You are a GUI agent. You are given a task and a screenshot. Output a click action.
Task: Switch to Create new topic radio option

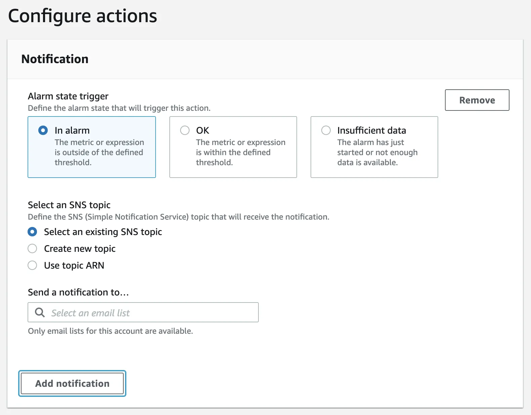pos(32,248)
